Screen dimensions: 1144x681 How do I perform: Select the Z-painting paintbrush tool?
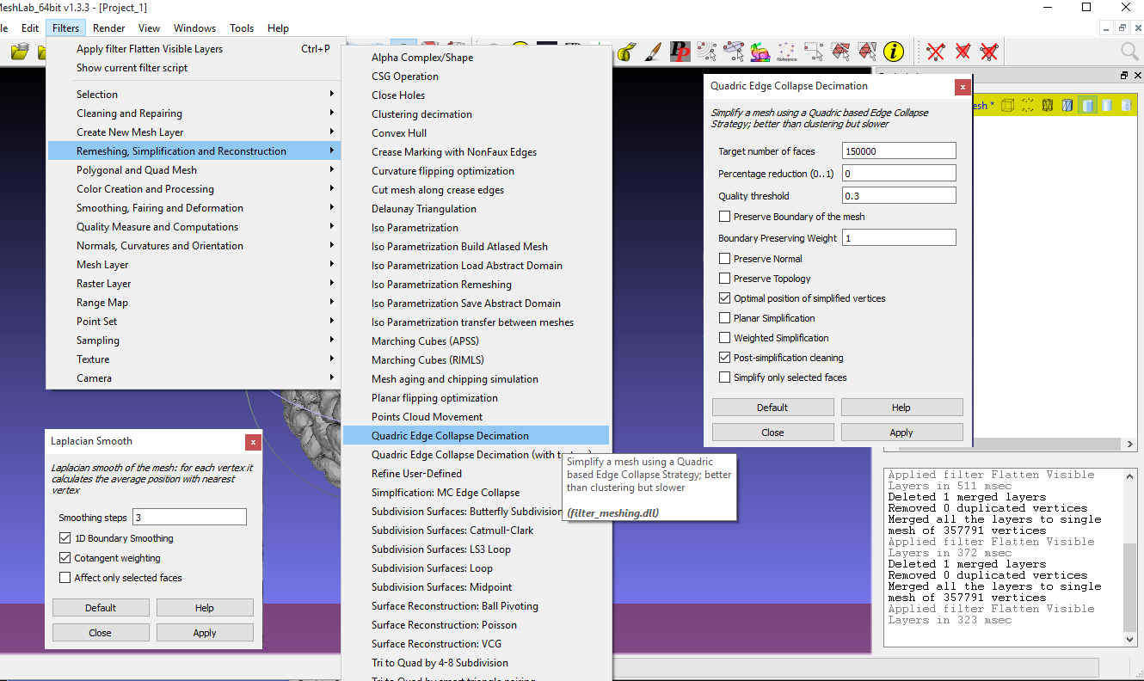pyautogui.click(x=653, y=52)
